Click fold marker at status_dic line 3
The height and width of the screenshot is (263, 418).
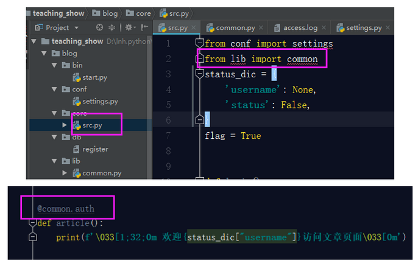[200, 74]
